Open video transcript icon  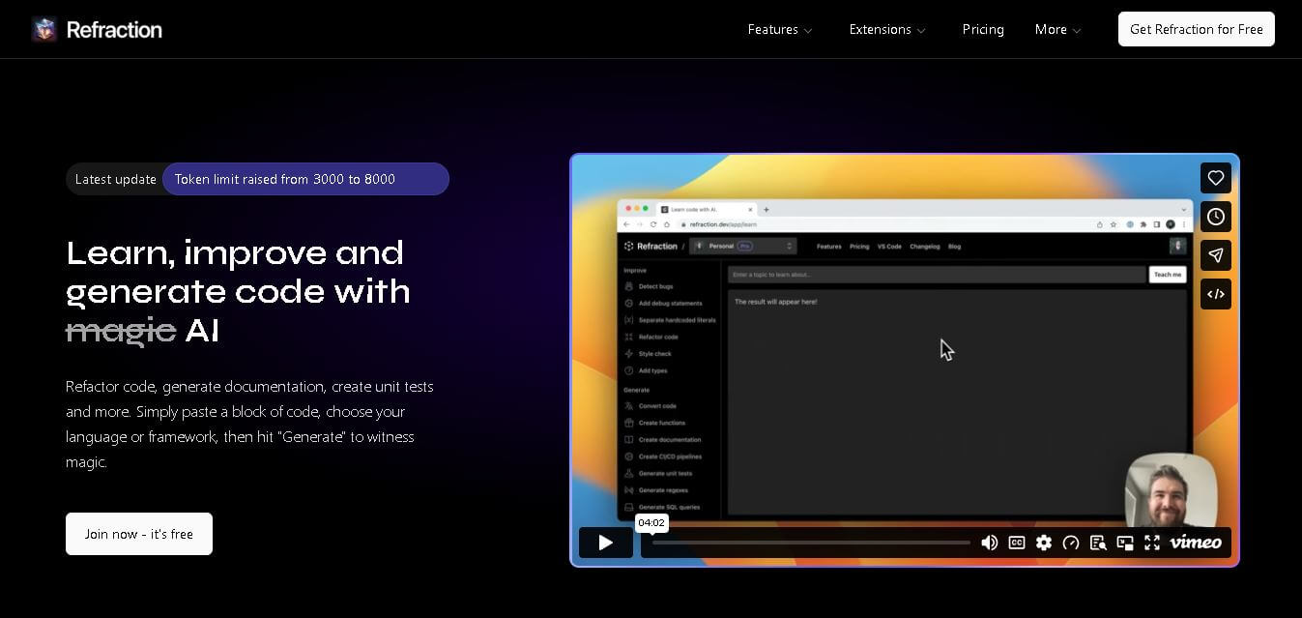point(1098,543)
